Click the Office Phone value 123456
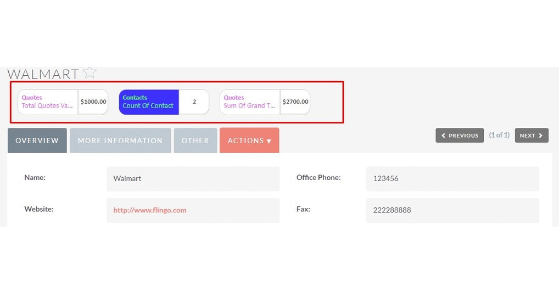Image resolution: width=559 pixels, height=293 pixels. pyautogui.click(x=452, y=179)
